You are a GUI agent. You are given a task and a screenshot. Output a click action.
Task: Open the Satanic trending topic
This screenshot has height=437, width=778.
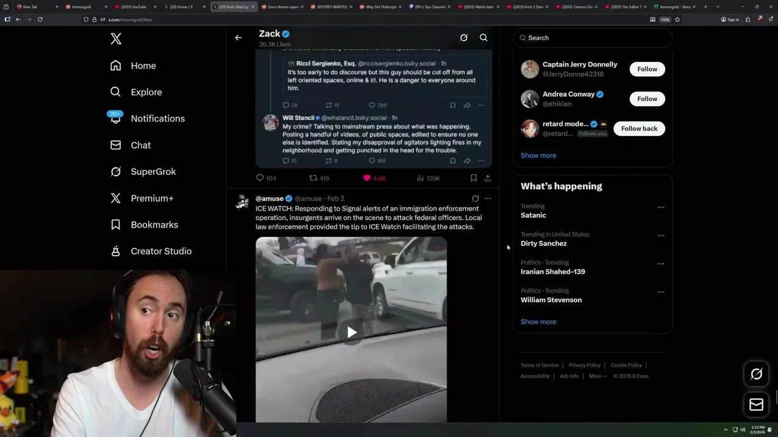[533, 215]
